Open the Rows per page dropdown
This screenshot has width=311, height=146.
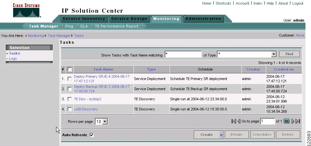(105, 122)
